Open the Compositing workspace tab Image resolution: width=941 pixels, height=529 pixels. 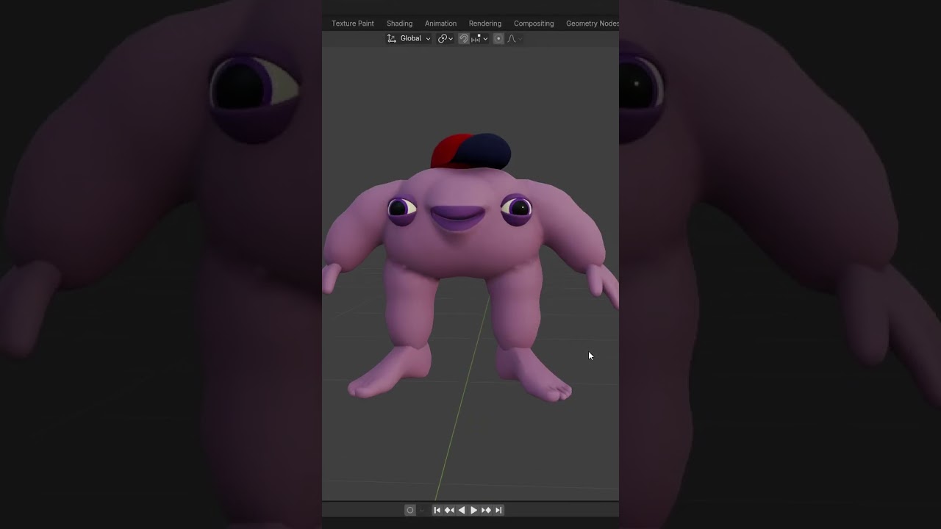pyautogui.click(x=534, y=24)
